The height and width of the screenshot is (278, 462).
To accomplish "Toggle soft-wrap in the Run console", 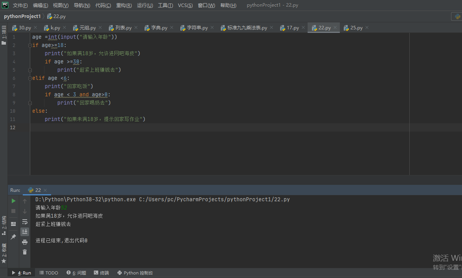I will pyautogui.click(x=25, y=222).
